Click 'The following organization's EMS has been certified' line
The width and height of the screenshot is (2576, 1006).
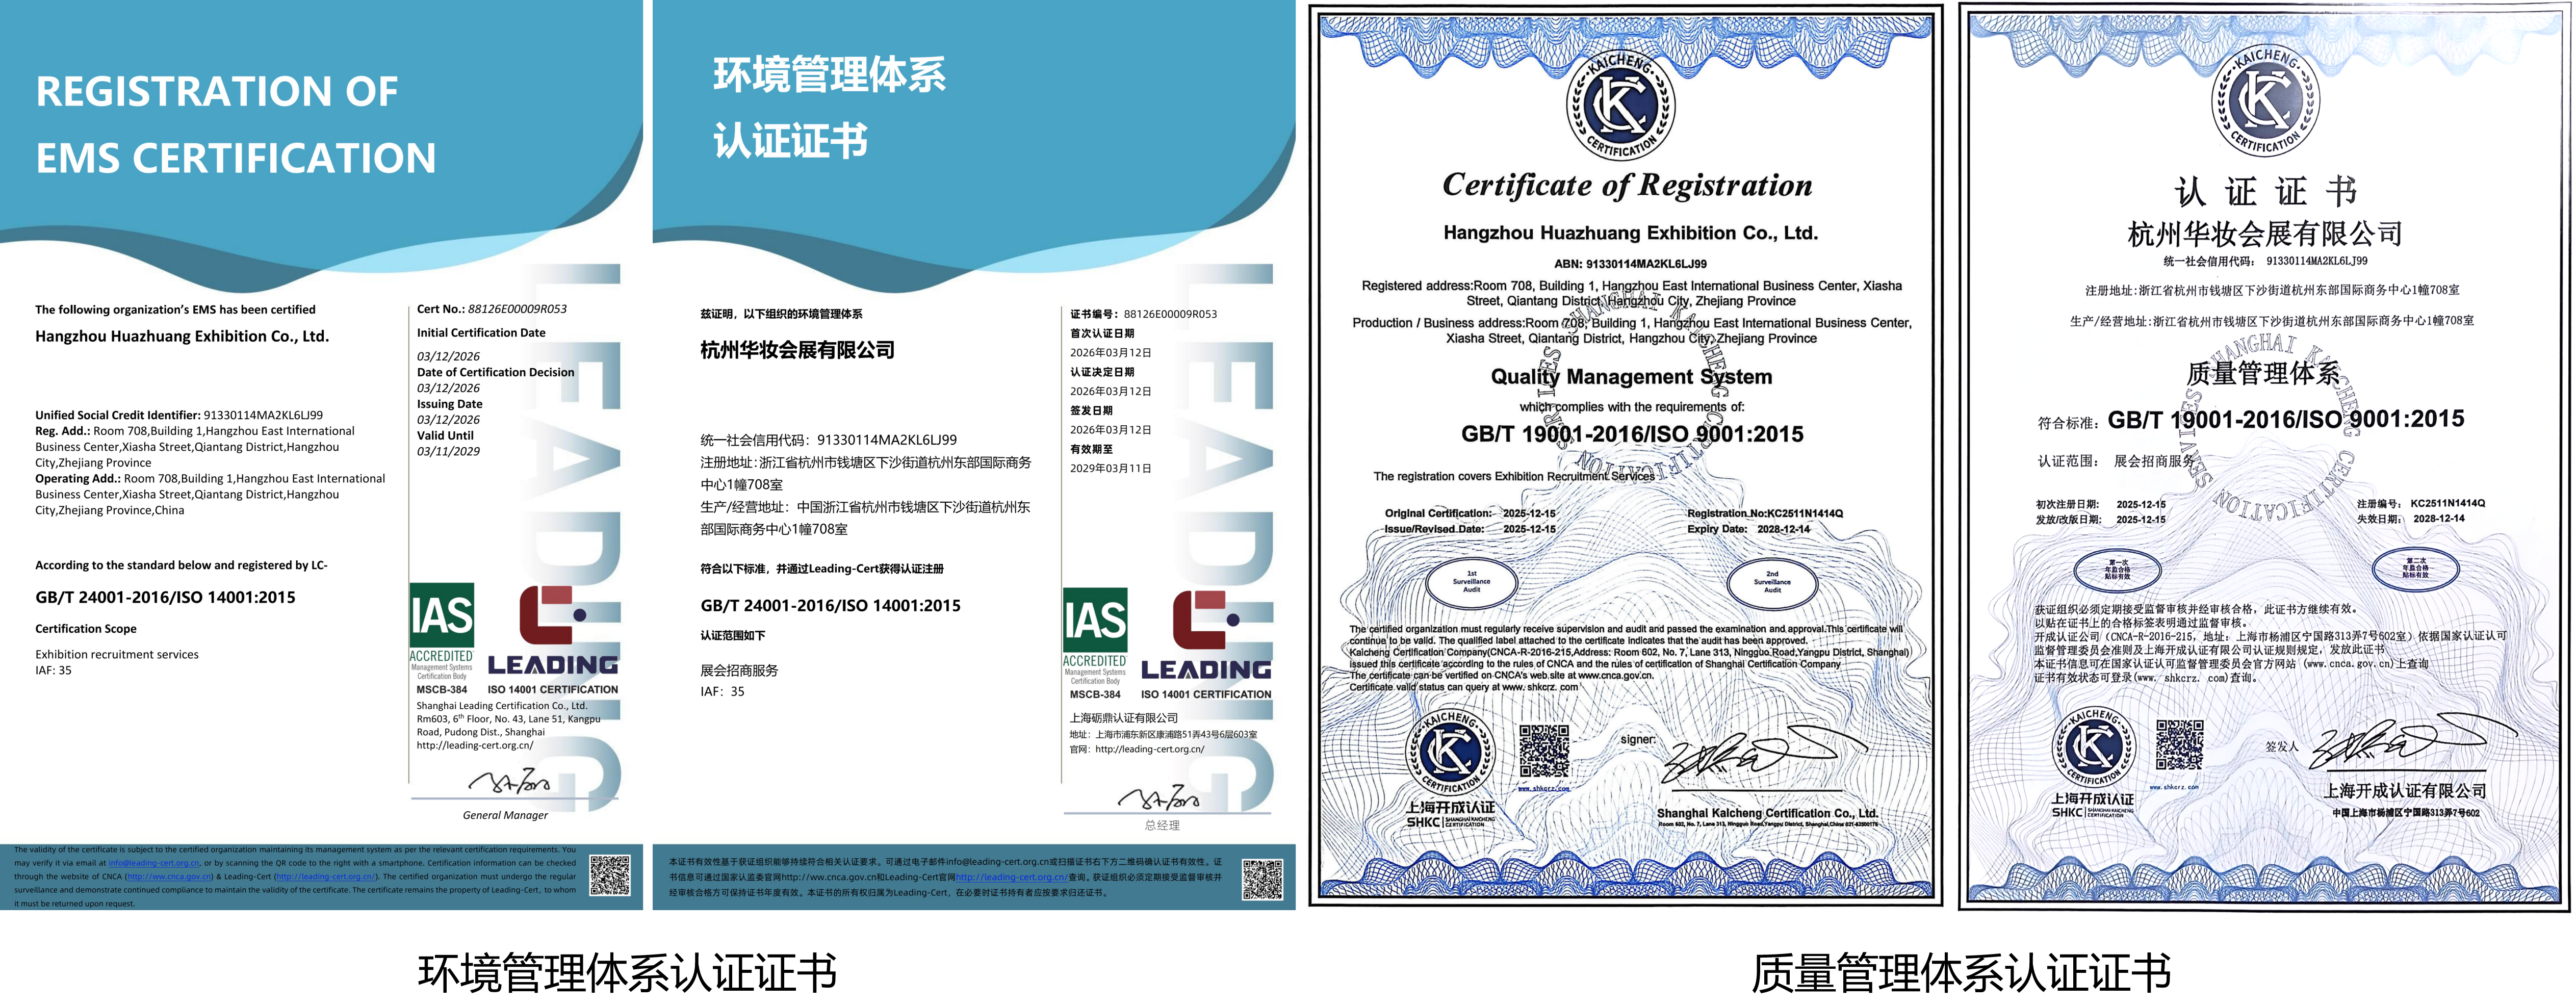point(175,310)
